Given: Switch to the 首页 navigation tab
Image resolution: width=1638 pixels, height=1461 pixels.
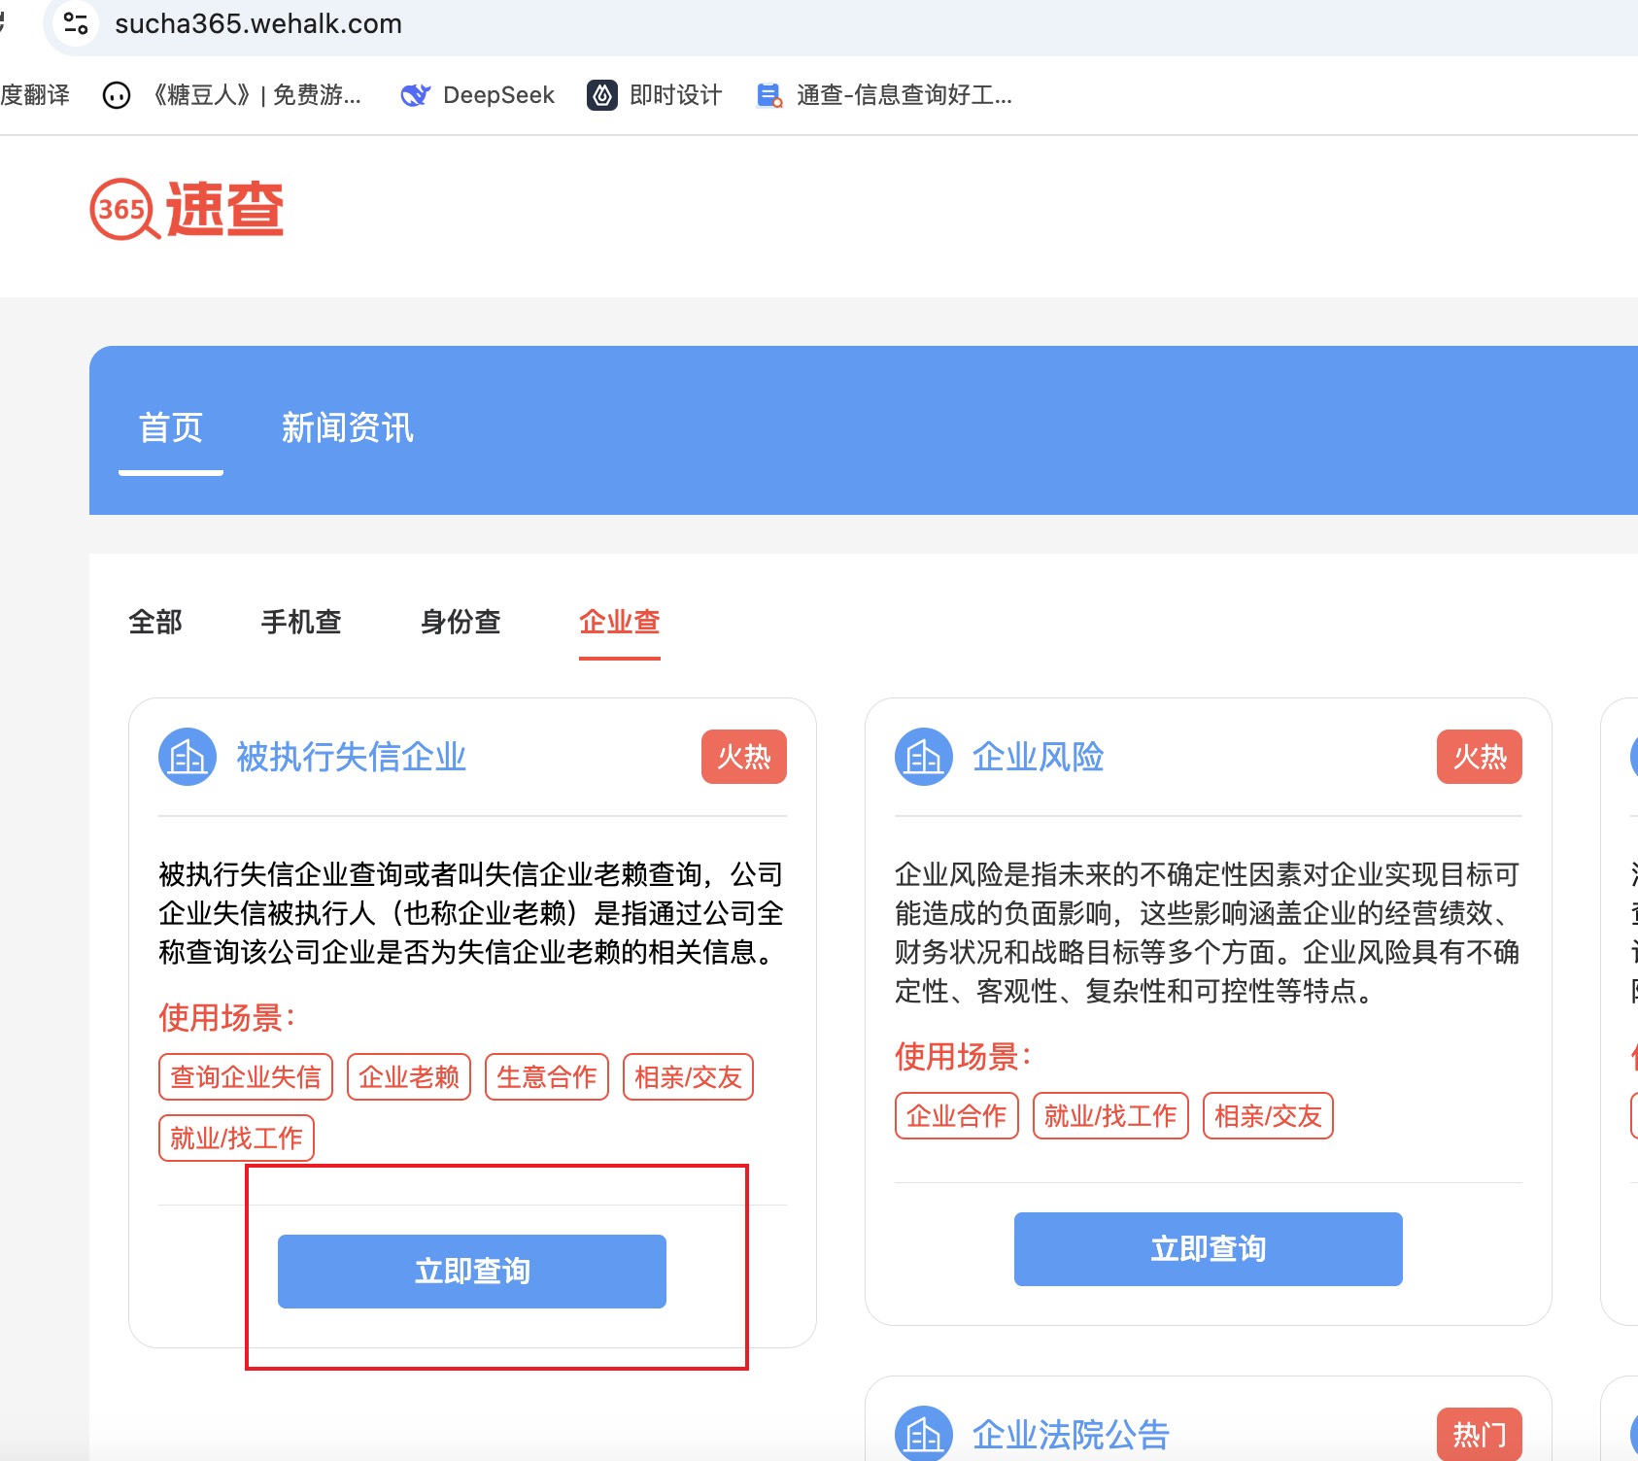Looking at the screenshot, I should point(171,427).
